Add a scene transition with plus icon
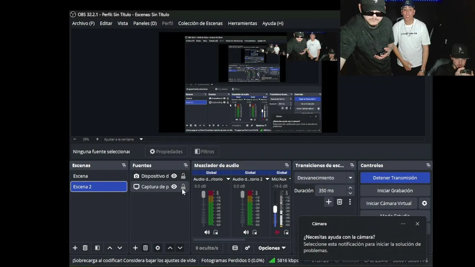 [328, 202]
